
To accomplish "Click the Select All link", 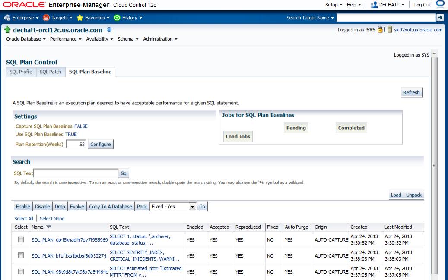I will [24, 219].
